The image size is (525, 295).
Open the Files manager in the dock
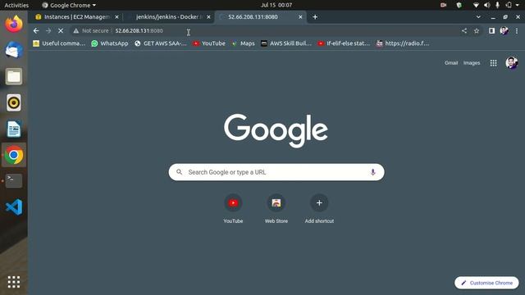coord(14,76)
